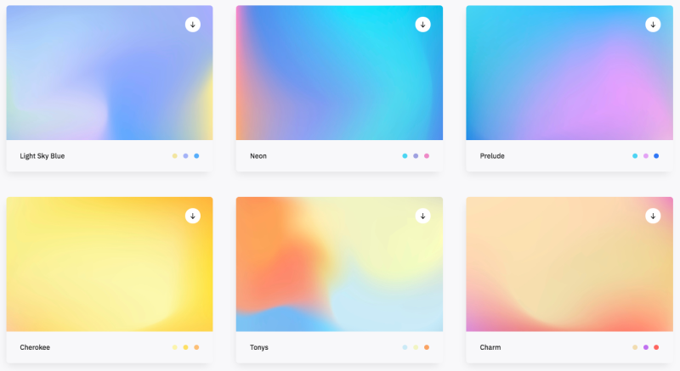Image resolution: width=680 pixels, height=371 pixels.
Task: Pick the purple dot on Neon card
Action: coord(416,156)
